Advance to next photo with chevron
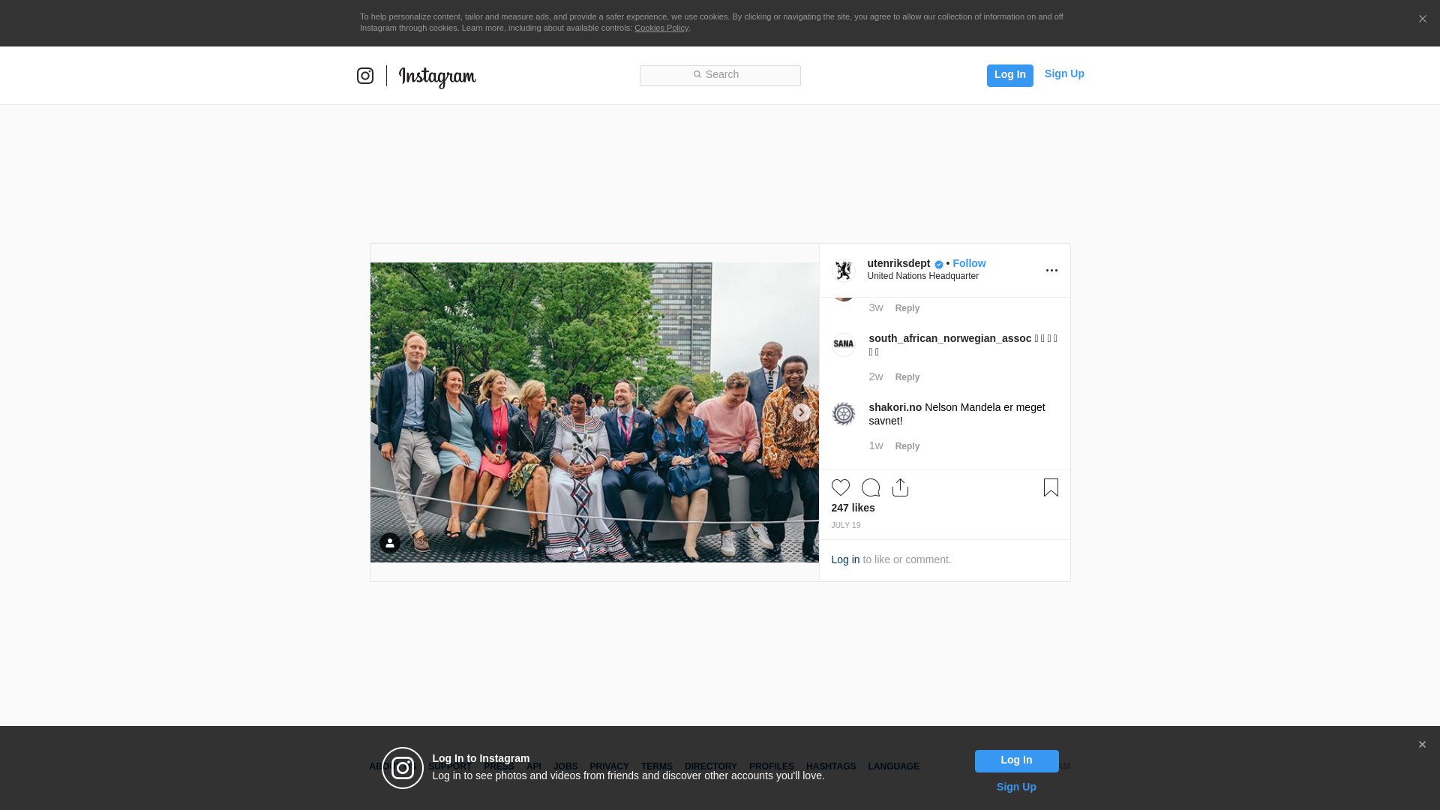The height and width of the screenshot is (810, 1440). click(x=801, y=412)
